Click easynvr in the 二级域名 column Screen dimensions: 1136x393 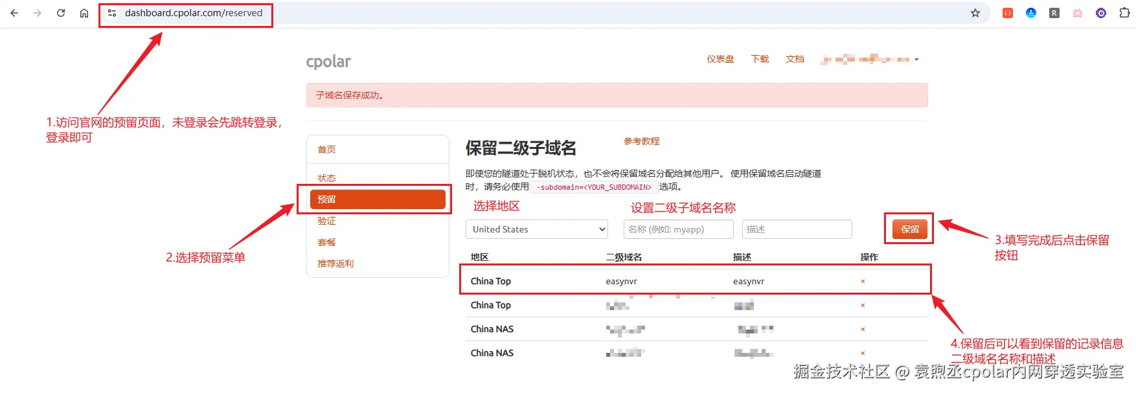tap(622, 282)
